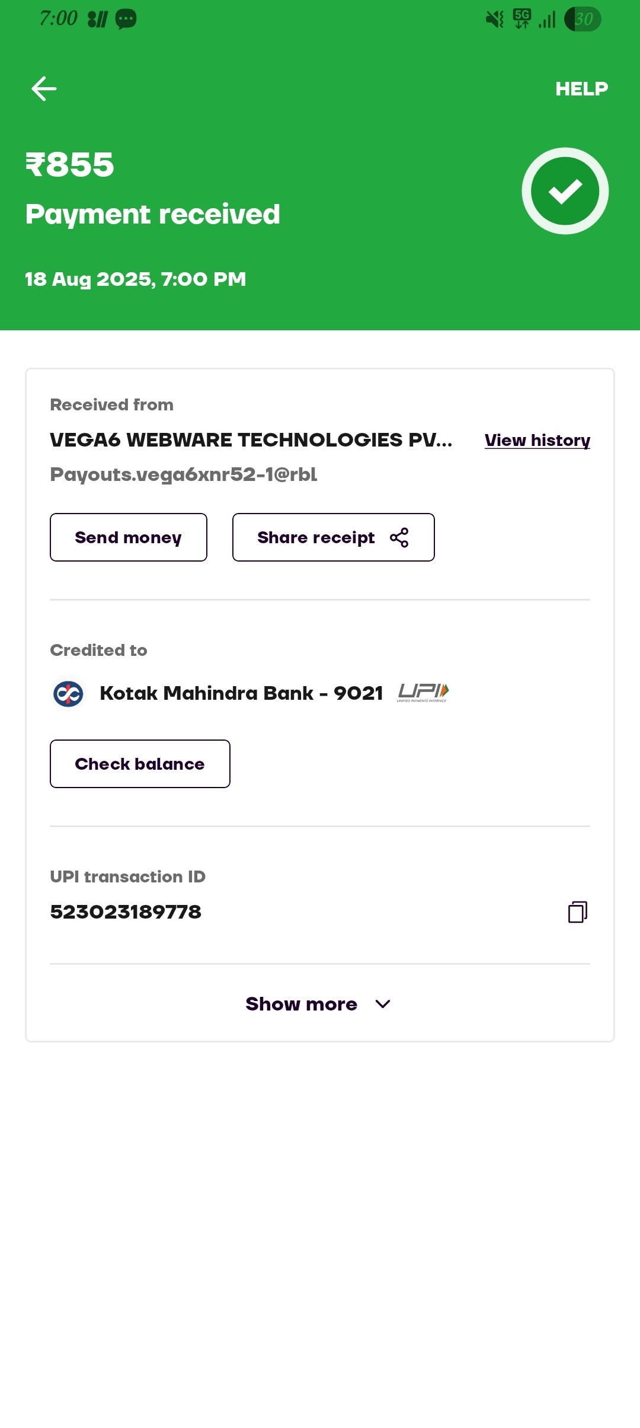Tap the 5G network status icon
This screenshot has height=1428, width=640.
522,19
